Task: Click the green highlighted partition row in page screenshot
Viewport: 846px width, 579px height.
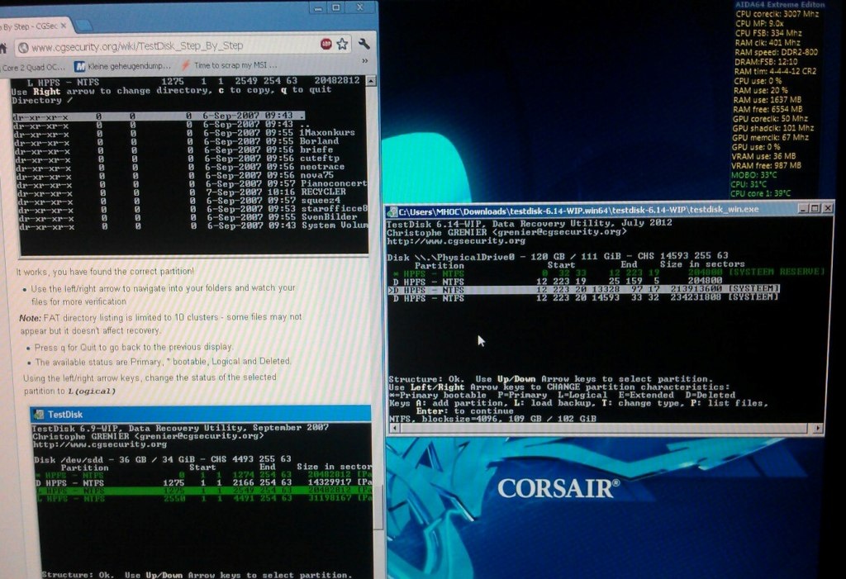Action: pos(203,491)
